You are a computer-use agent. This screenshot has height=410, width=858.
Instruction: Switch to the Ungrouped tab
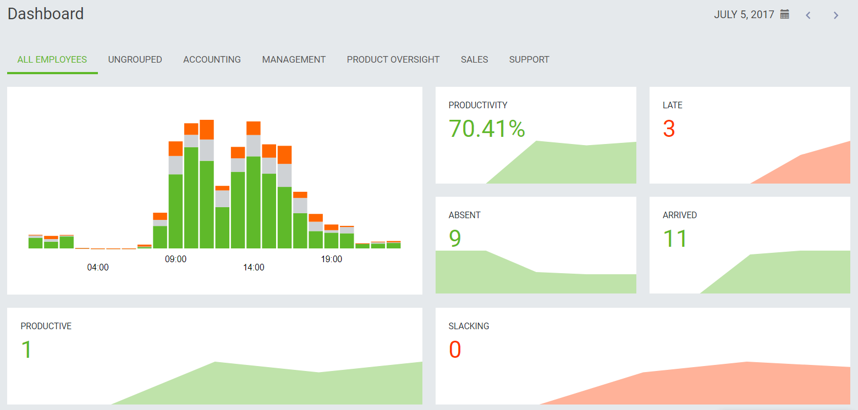(x=135, y=59)
